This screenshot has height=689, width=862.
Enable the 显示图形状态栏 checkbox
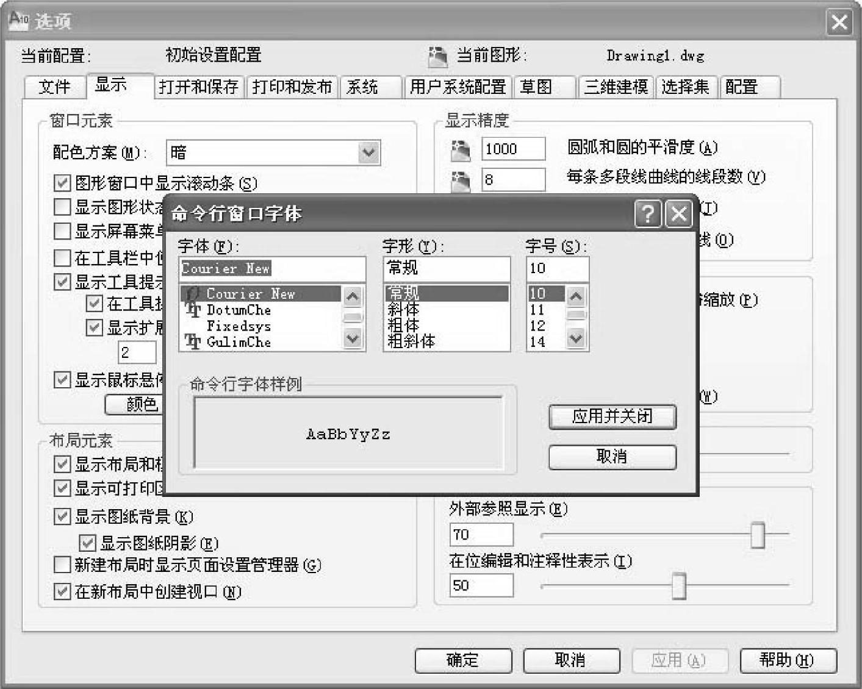[x=62, y=207]
